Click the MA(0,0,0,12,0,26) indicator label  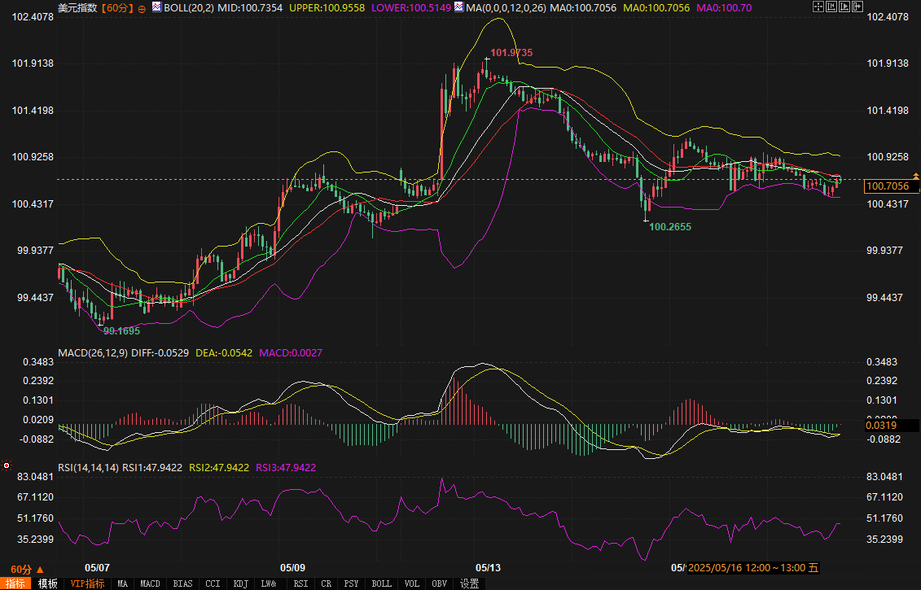click(507, 8)
